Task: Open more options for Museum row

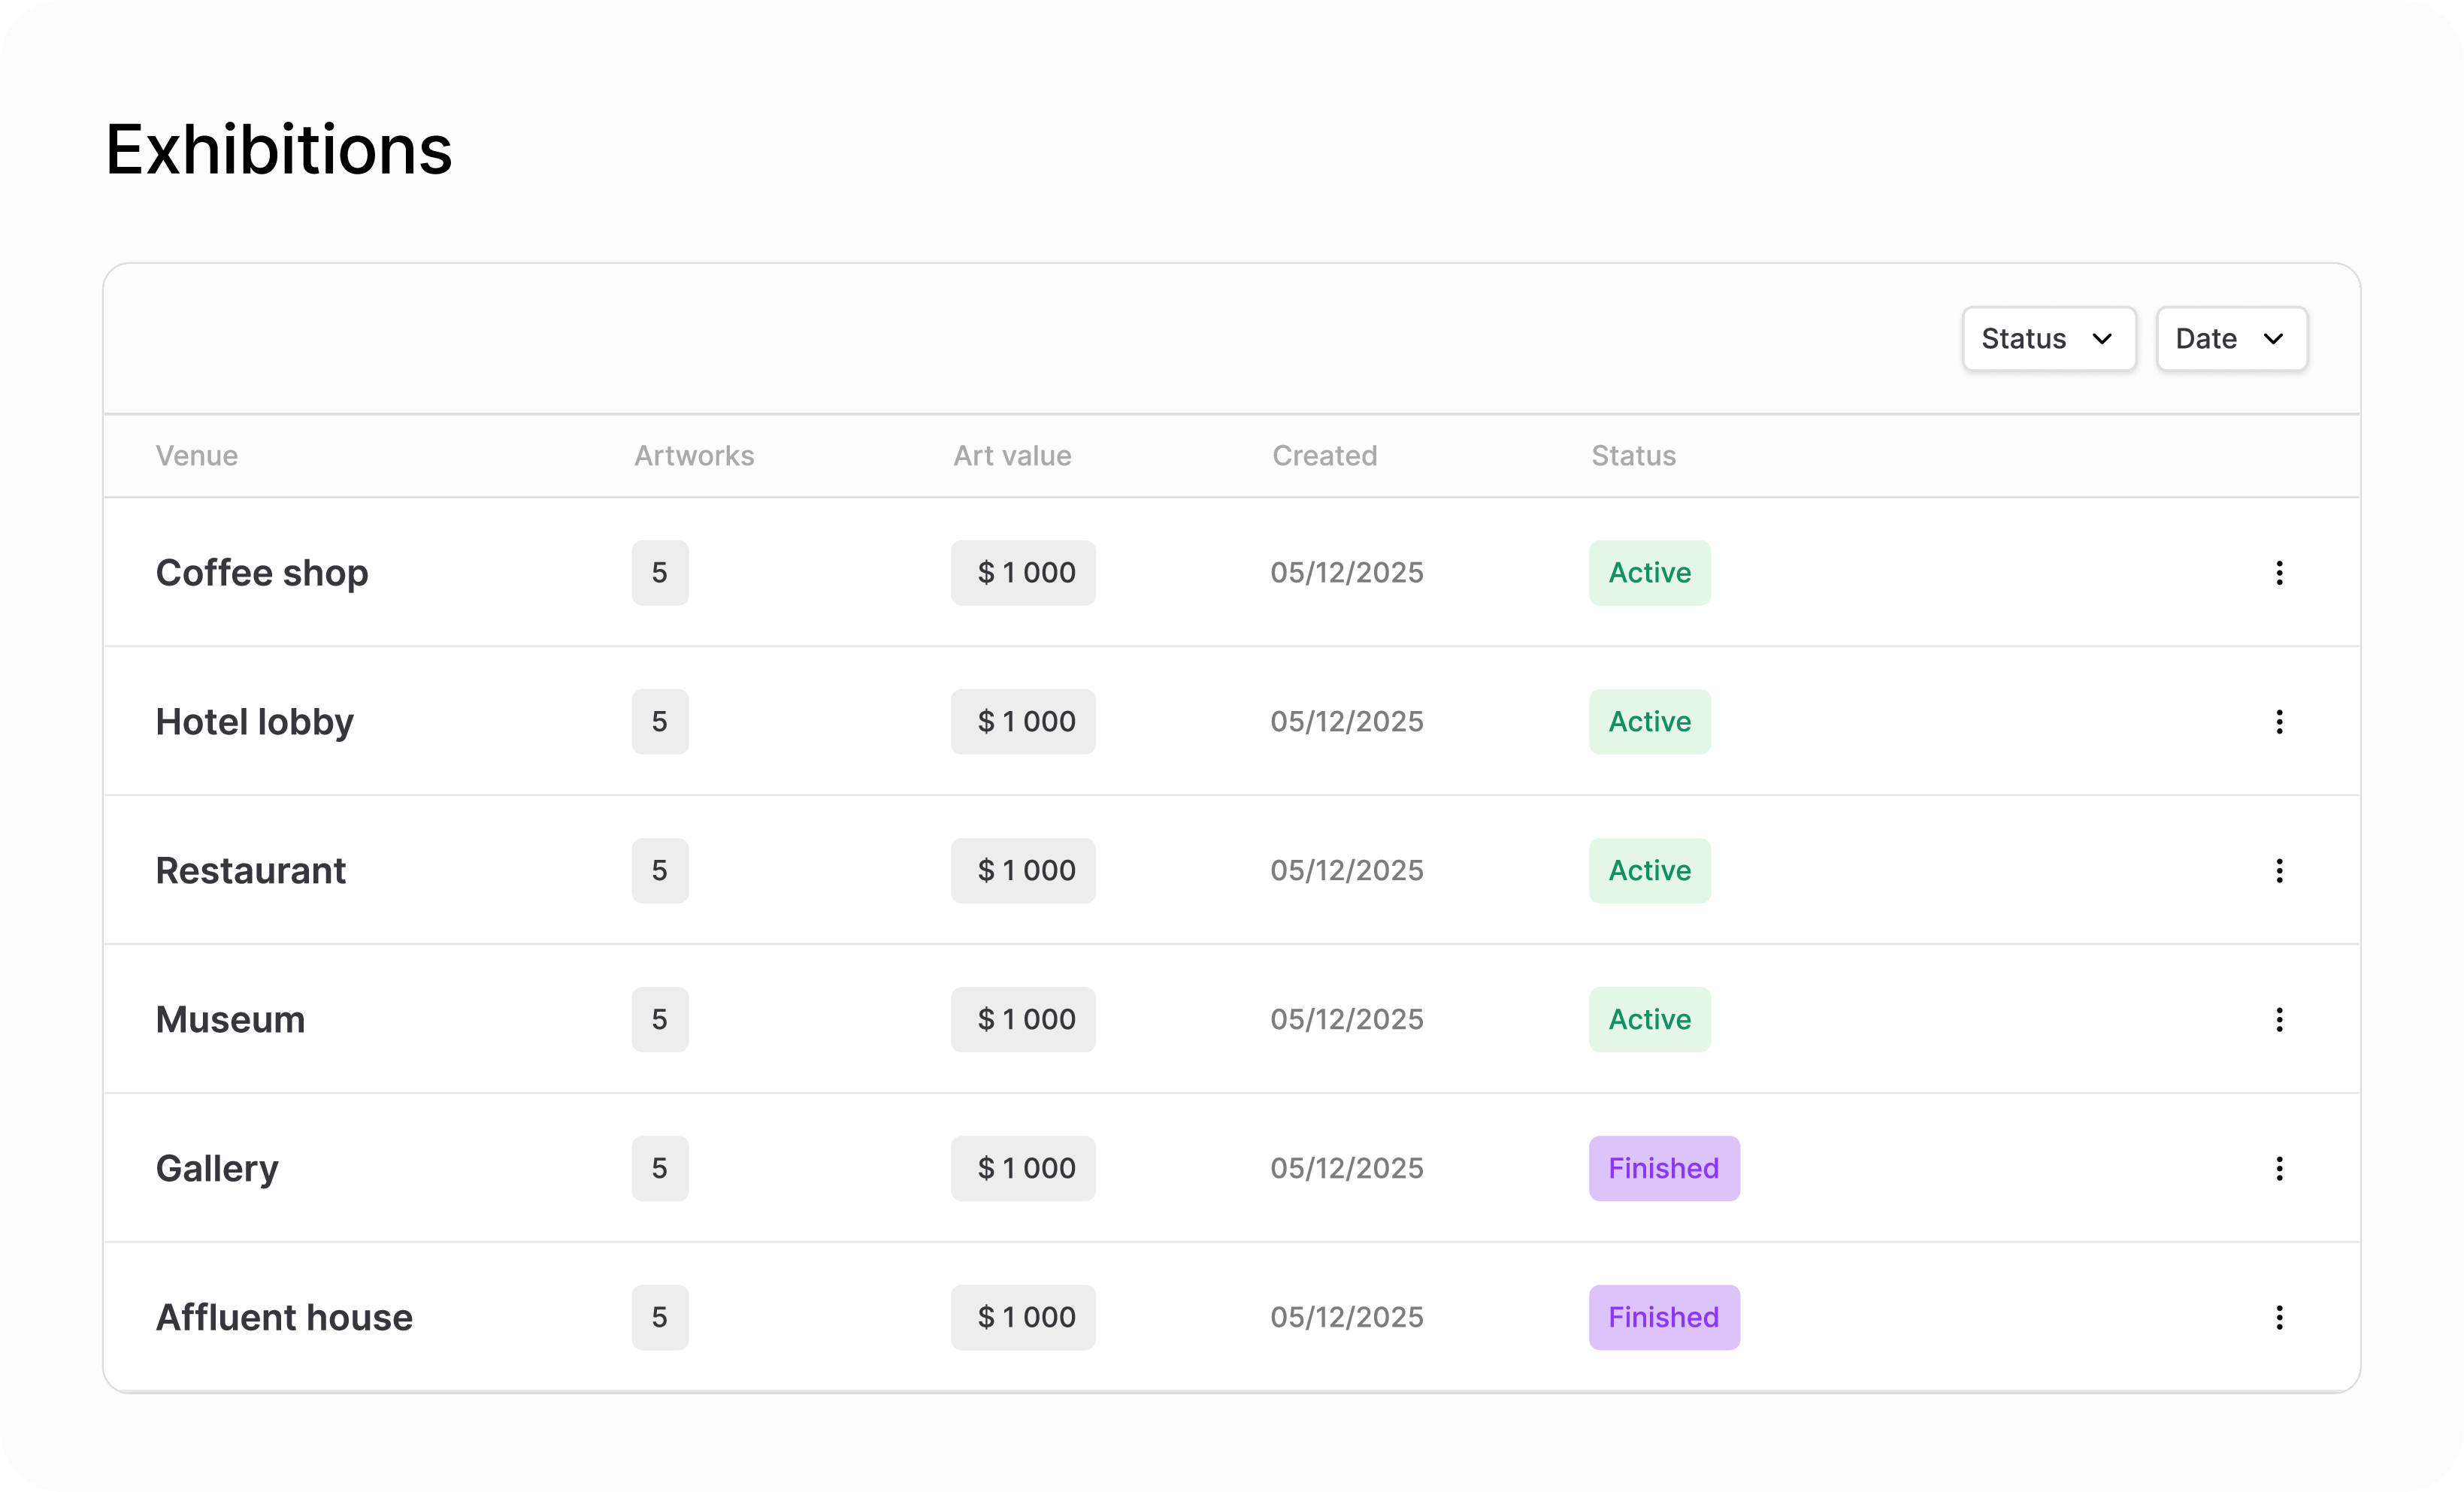Action: point(2279,1020)
